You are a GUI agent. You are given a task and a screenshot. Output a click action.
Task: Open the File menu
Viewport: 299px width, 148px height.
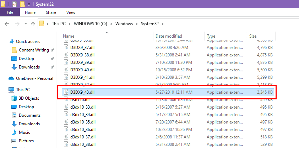tap(10, 12)
